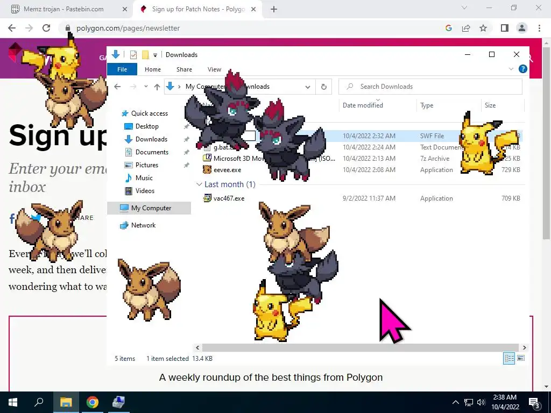
Task: Open the Chrome profile menu
Action: [x=522, y=28]
